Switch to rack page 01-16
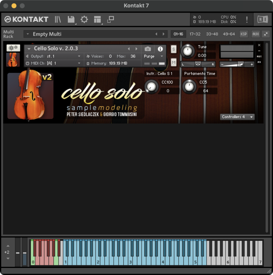Viewport: 273px width, 275px height. click(x=178, y=34)
